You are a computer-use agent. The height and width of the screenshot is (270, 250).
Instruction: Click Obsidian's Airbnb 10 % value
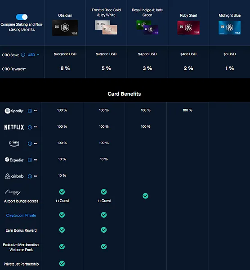[62, 175]
